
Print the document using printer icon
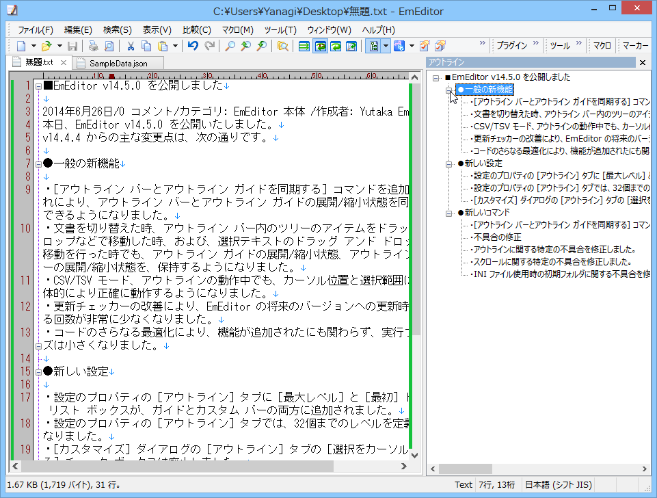click(93, 46)
